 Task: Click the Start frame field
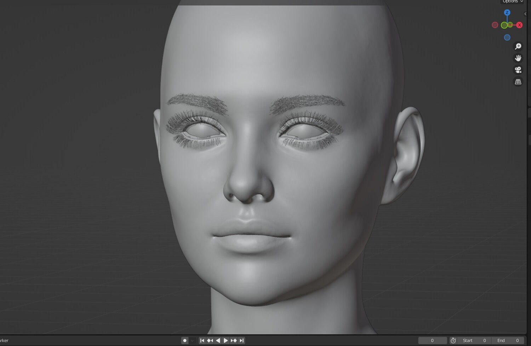pos(474,341)
